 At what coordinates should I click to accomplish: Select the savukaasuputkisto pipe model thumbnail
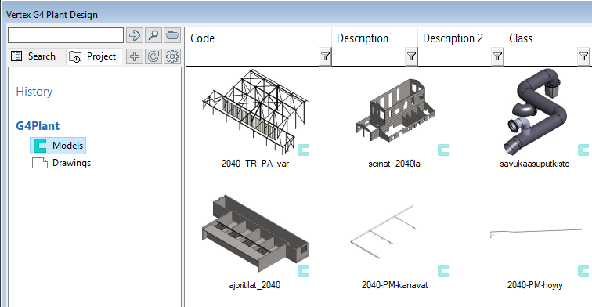click(536, 112)
